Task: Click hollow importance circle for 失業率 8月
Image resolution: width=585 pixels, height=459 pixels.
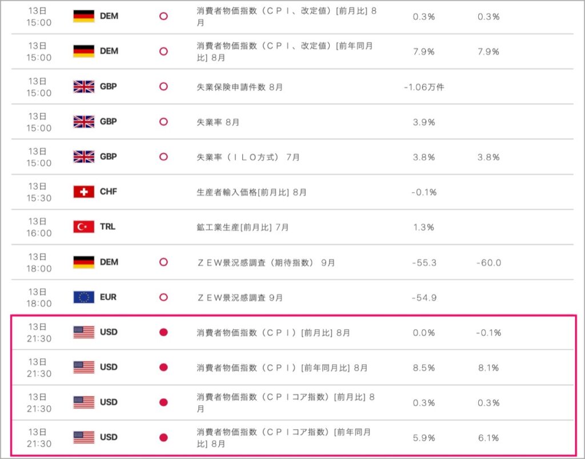Action: (163, 122)
